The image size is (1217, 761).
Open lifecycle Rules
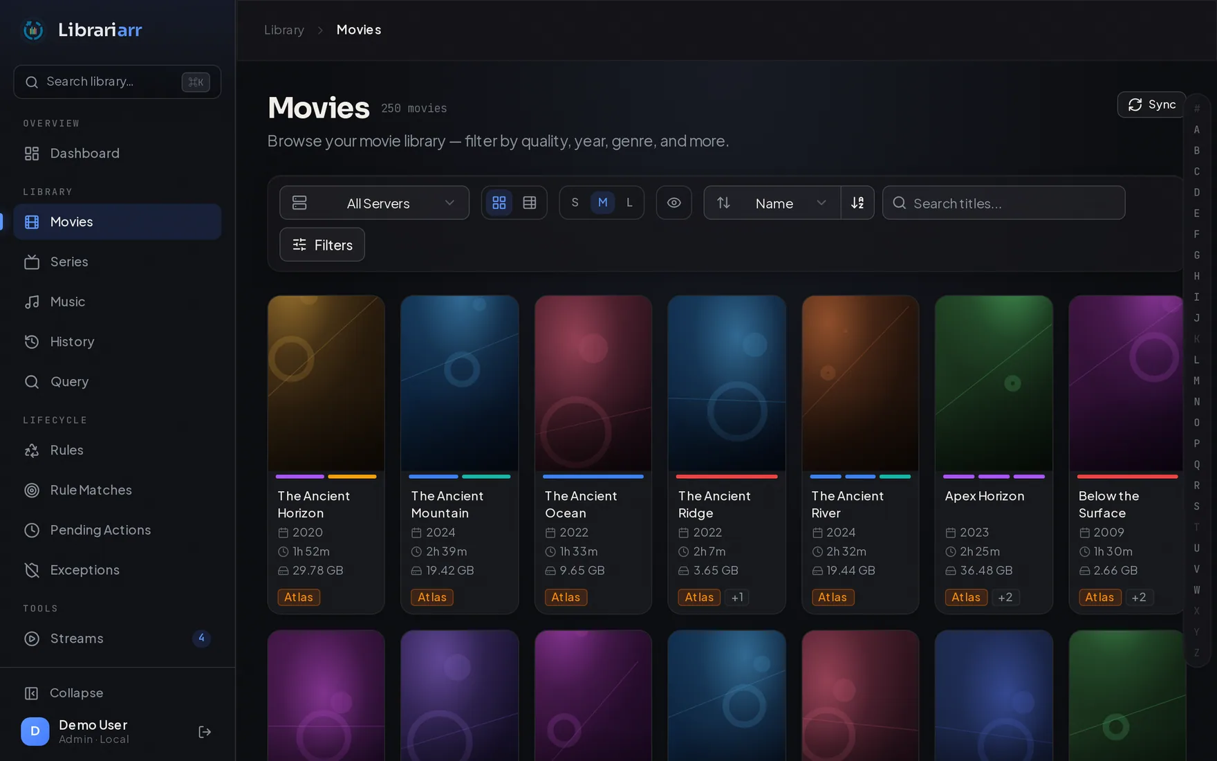(x=118, y=450)
